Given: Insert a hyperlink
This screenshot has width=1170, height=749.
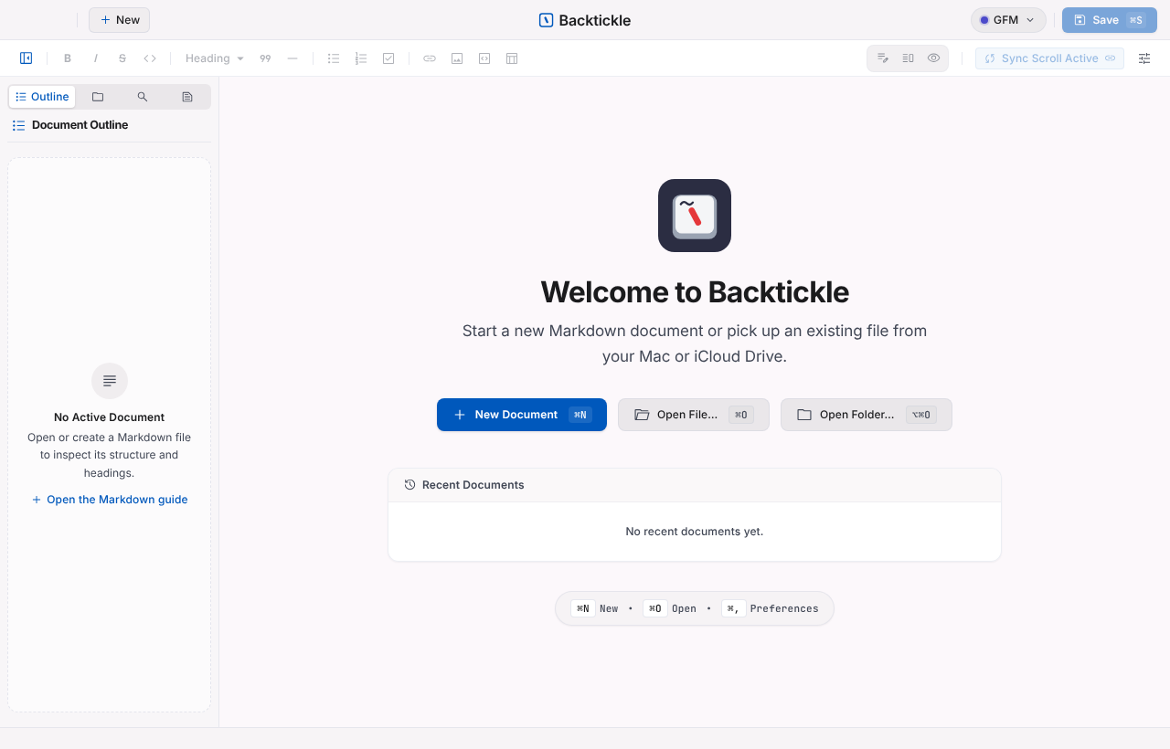Looking at the screenshot, I should click(430, 58).
